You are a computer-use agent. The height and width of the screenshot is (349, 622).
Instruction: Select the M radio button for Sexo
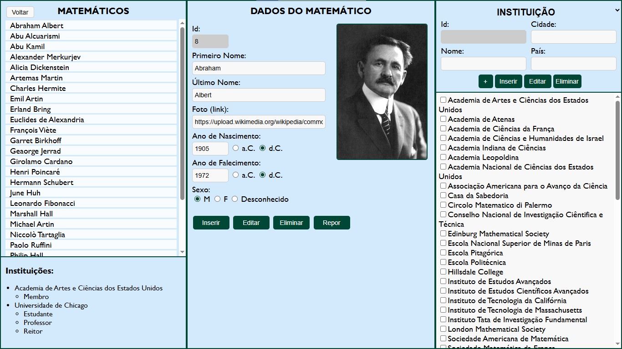point(197,199)
